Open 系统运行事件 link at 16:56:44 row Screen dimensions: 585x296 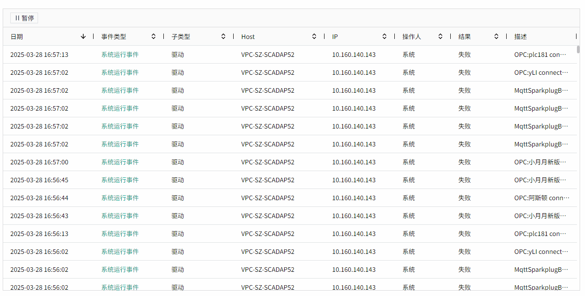(120, 198)
